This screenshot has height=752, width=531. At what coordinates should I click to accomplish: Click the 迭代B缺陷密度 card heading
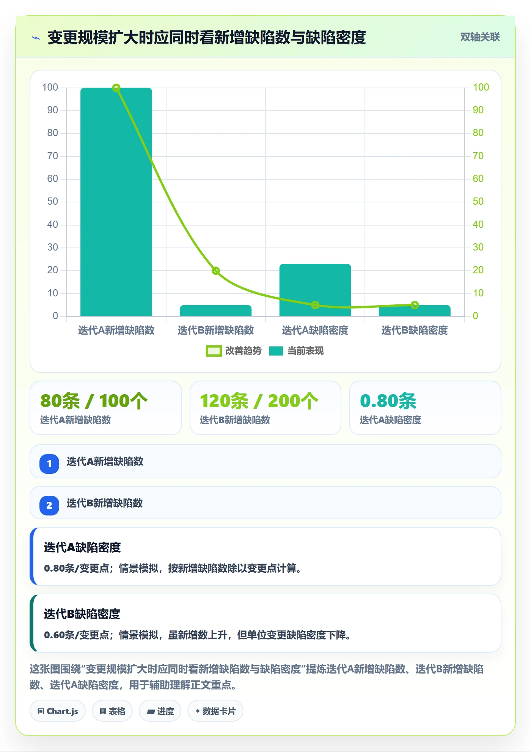pos(82,614)
